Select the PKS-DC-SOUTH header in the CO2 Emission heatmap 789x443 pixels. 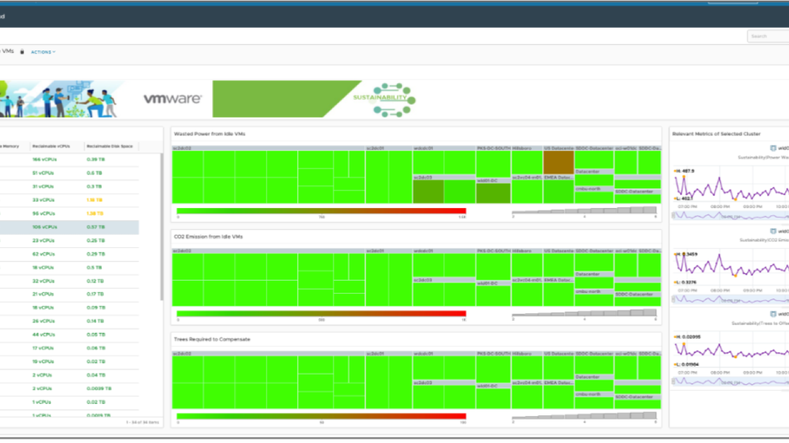tap(493, 251)
